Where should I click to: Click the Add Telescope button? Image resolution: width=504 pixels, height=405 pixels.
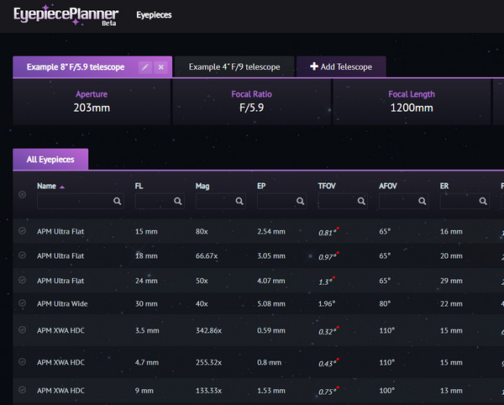pyautogui.click(x=341, y=67)
